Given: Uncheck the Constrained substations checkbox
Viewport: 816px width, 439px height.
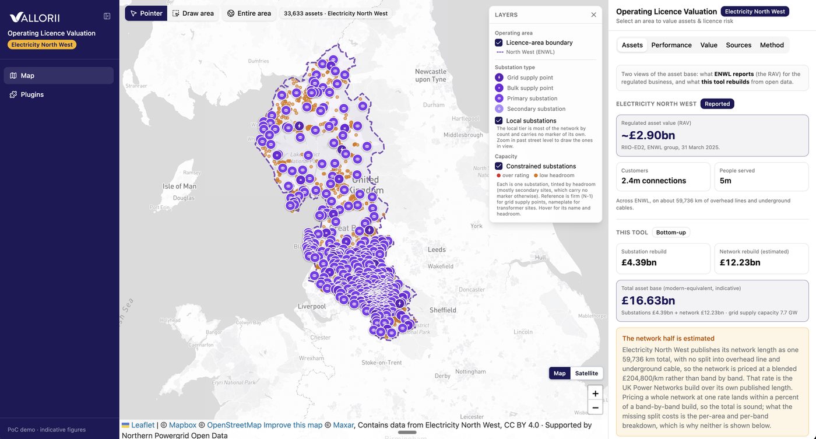Looking at the screenshot, I should pyautogui.click(x=499, y=166).
